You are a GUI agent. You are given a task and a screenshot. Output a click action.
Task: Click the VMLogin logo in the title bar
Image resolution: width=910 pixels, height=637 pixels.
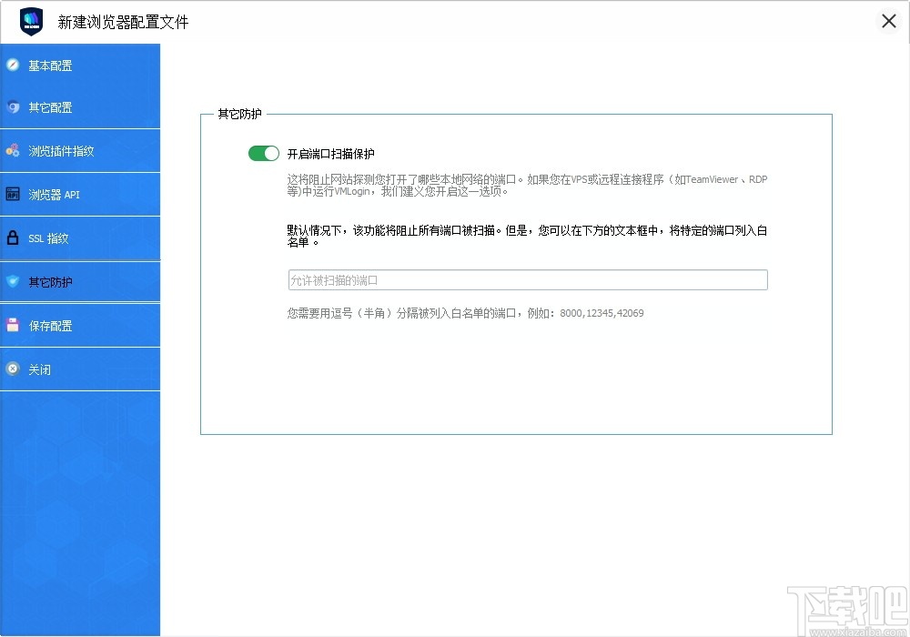[x=29, y=20]
